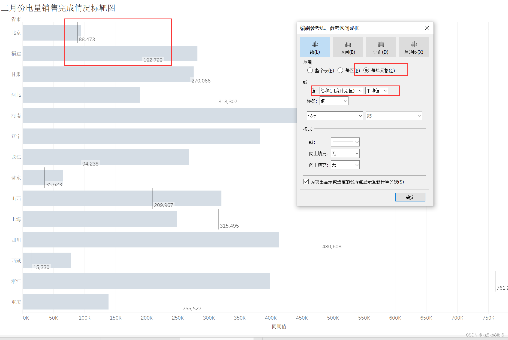Close the reference line dialog
The height and width of the screenshot is (340, 508).
[427, 28]
